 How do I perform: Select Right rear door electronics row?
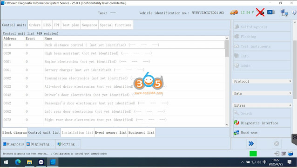coord(114,120)
